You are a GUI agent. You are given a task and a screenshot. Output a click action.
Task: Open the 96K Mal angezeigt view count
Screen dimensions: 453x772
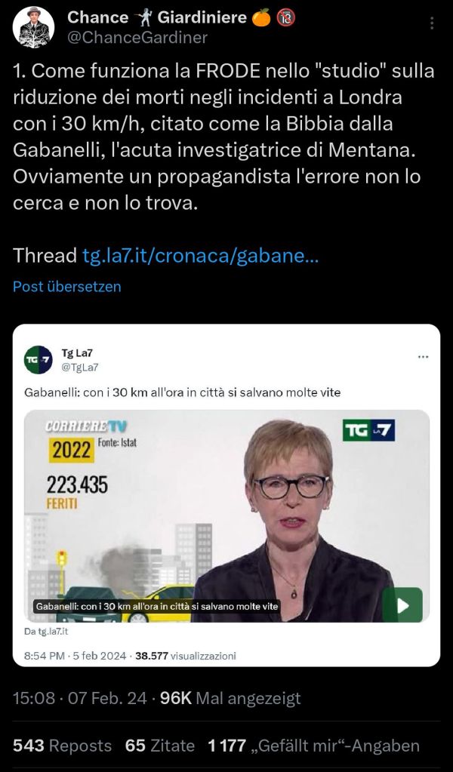(230, 697)
